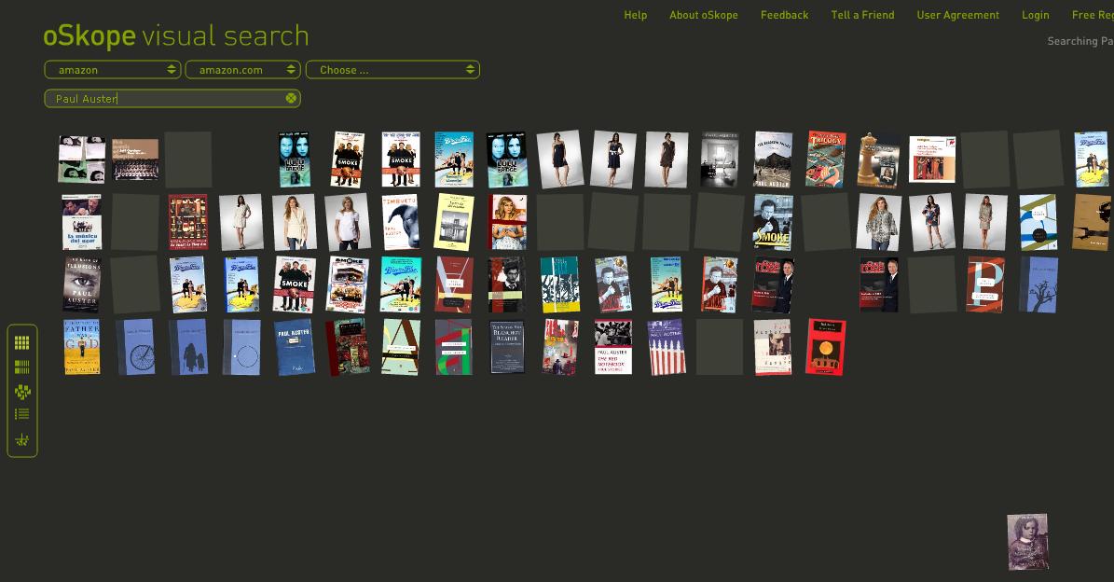This screenshot has height=582, width=1114.
Task: Select the stacked rows view icon
Action: [x=22, y=367]
